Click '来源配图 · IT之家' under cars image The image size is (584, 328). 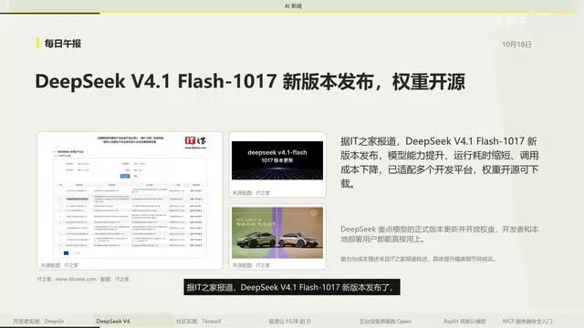pos(251,265)
